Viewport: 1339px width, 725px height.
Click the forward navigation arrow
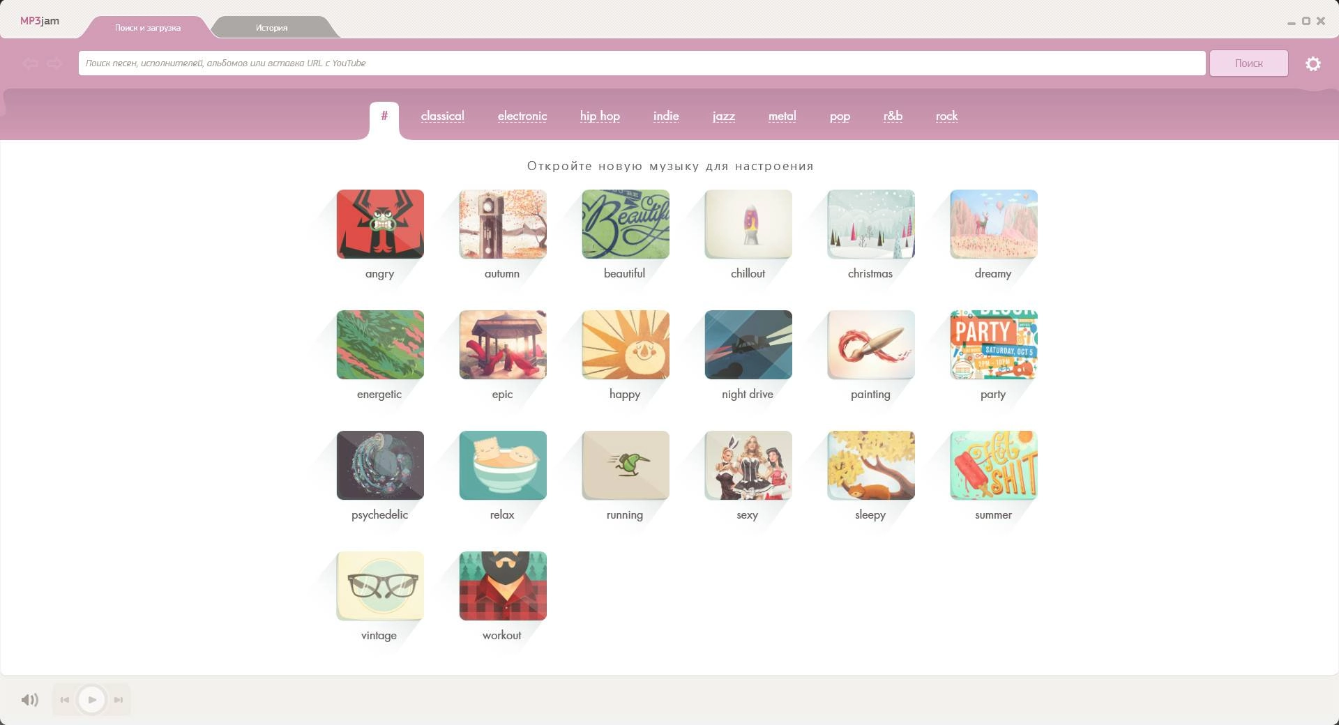tap(54, 63)
